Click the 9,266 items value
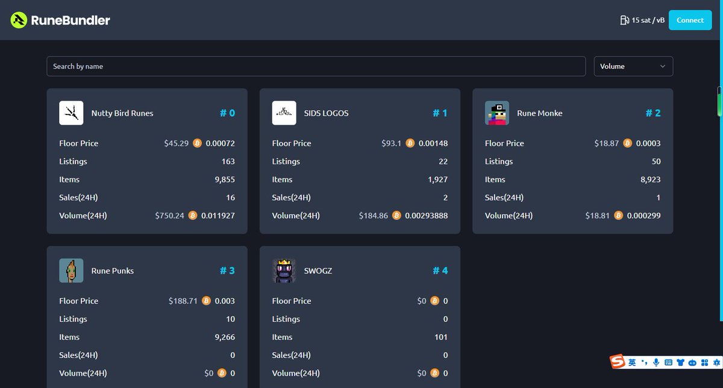The image size is (723, 388). (225, 337)
